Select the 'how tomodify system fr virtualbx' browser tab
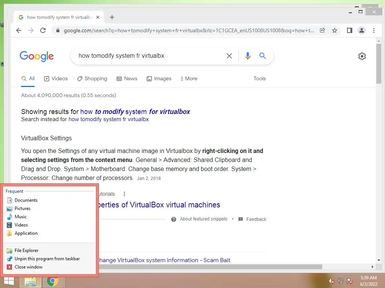 tap(59, 17)
